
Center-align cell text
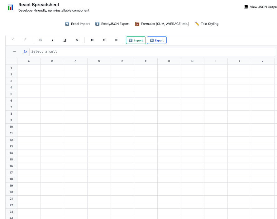click(x=104, y=40)
